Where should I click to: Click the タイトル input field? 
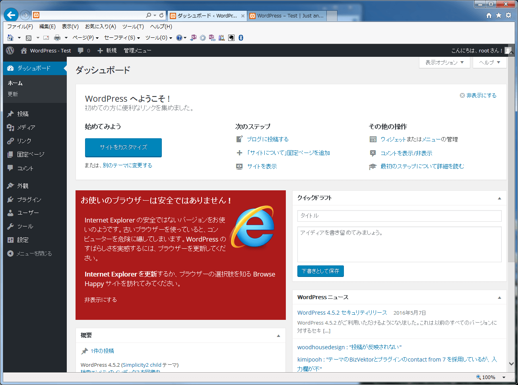pos(399,216)
